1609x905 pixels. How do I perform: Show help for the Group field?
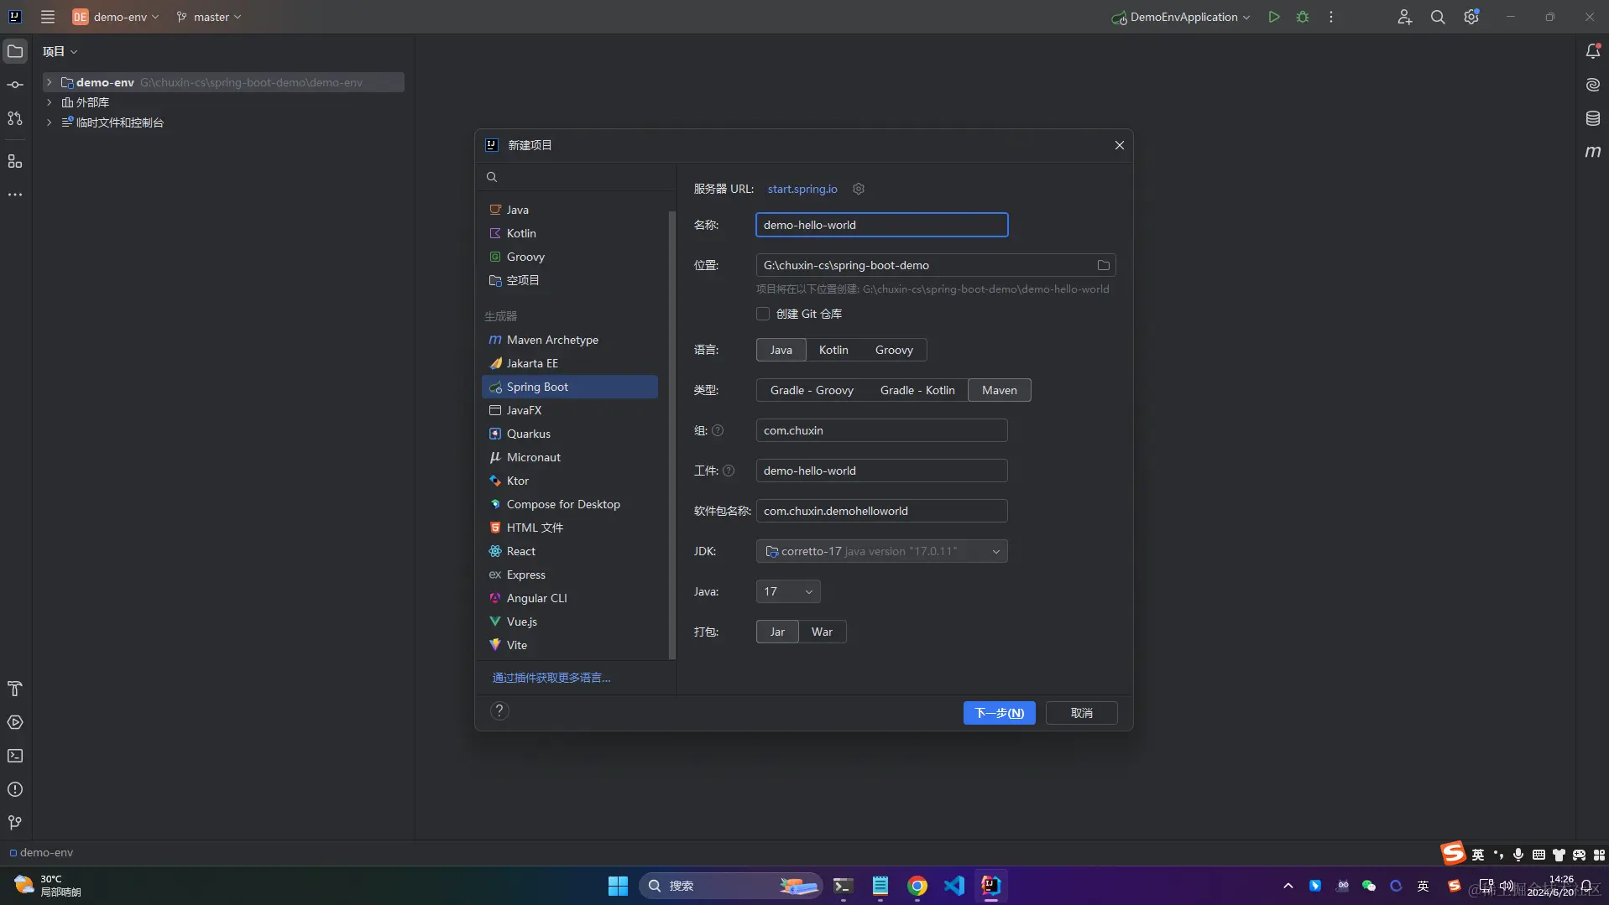tap(718, 430)
